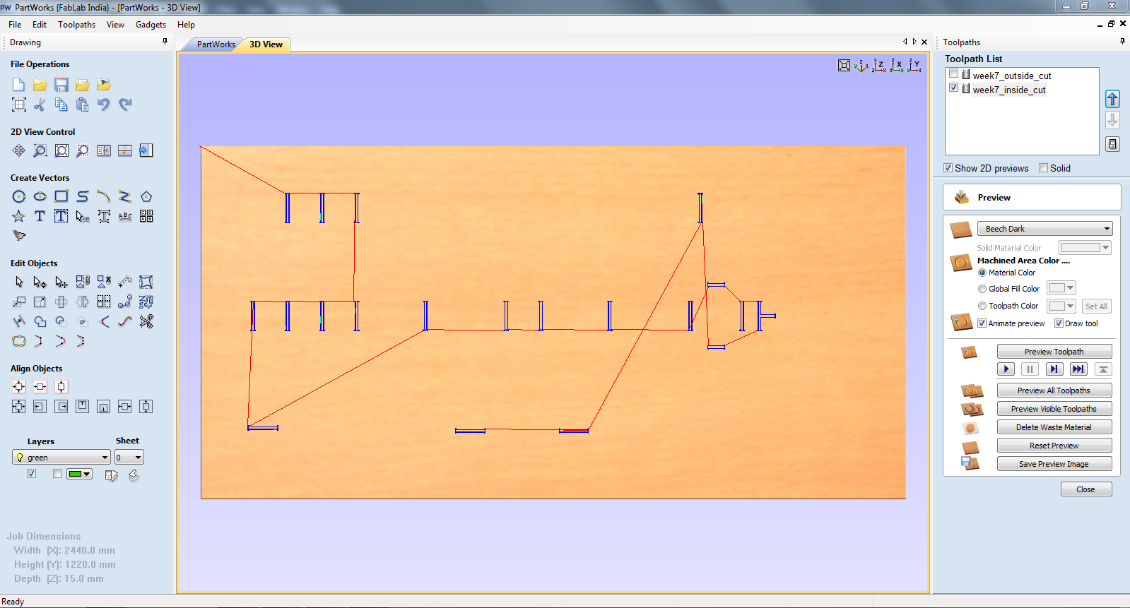Select Toolpath Color radio button
Image resolution: width=1130 pixels, height=608 pixels.
tap(982, 306)
